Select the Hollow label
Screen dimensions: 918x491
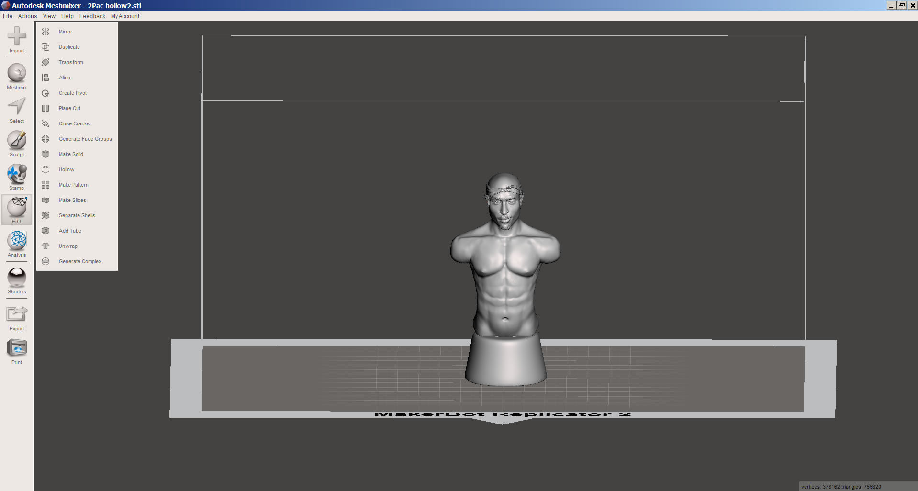(x=67, y=169)
